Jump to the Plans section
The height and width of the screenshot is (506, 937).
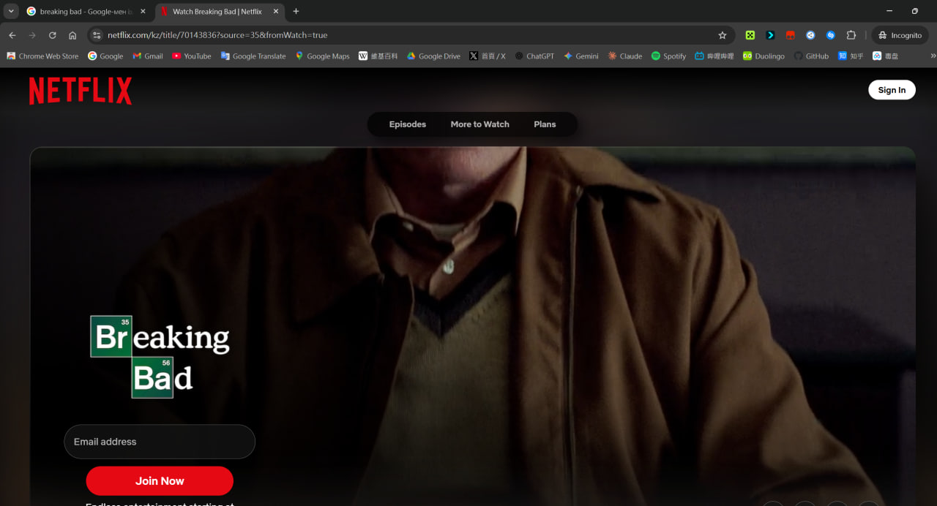coord(545,124)
